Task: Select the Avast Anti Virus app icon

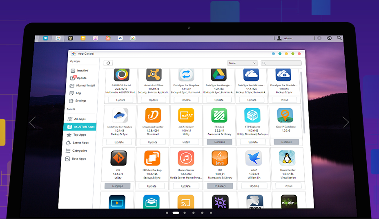Action: coord(154,75)
